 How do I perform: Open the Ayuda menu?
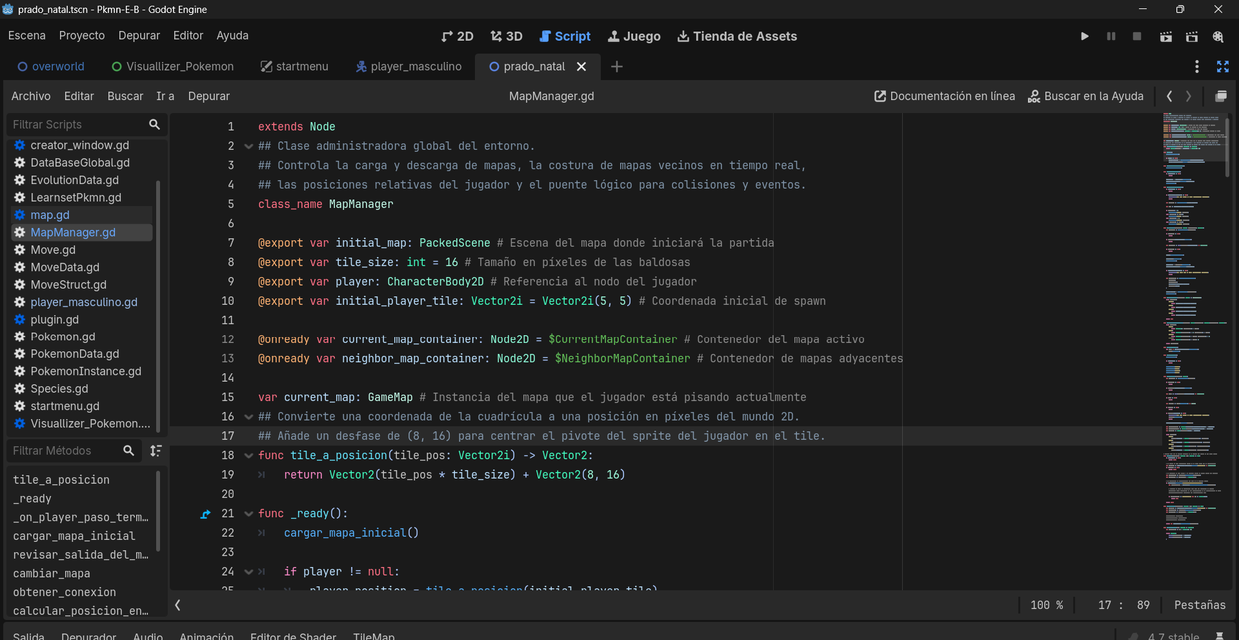click(x=232, y=36)
